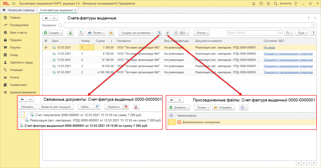
Task: Open circle icon dropdown beside Отправить
Action: (x=244, y=108)
